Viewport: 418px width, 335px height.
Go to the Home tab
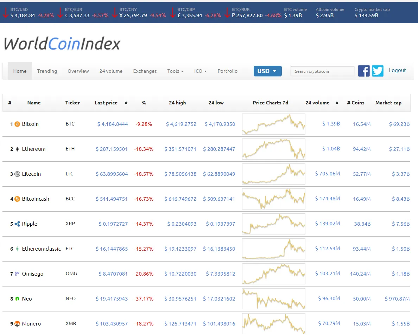[20, 71]
